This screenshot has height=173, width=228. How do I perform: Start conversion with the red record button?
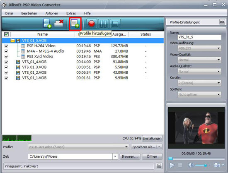92,24
